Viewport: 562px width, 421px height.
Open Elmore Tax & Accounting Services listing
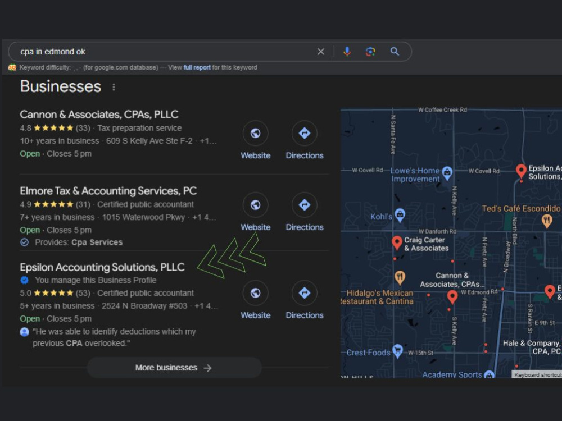pyautogui.click(x=108, y=191)
